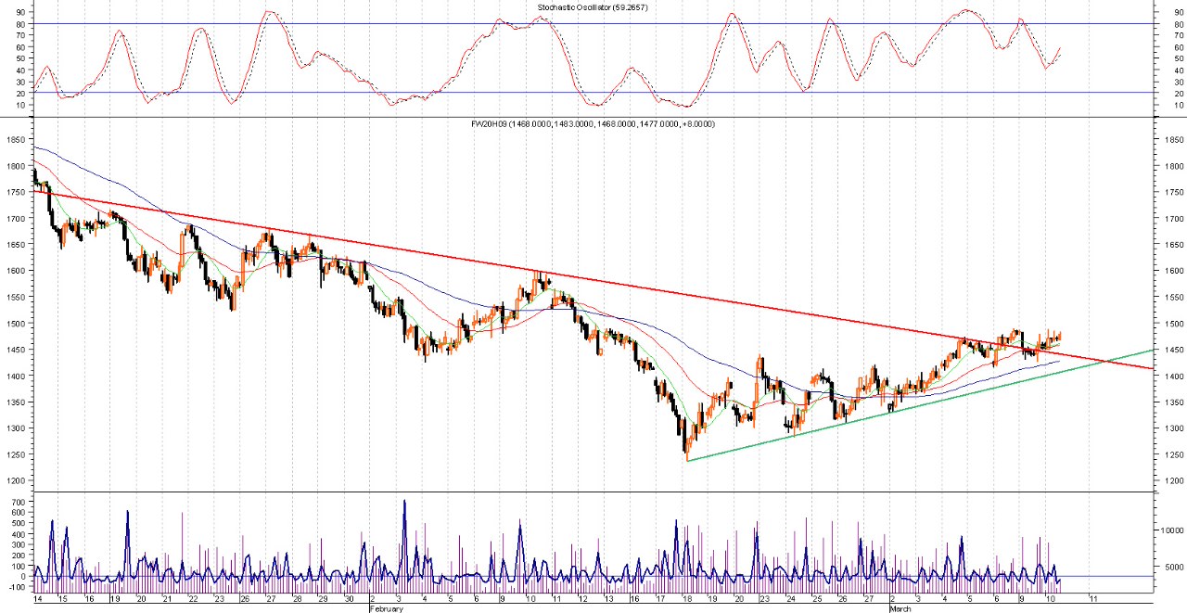Click the 1200 label on left price axis
This screenshot has height=613, width=1187.
click(x=16, y=480)
